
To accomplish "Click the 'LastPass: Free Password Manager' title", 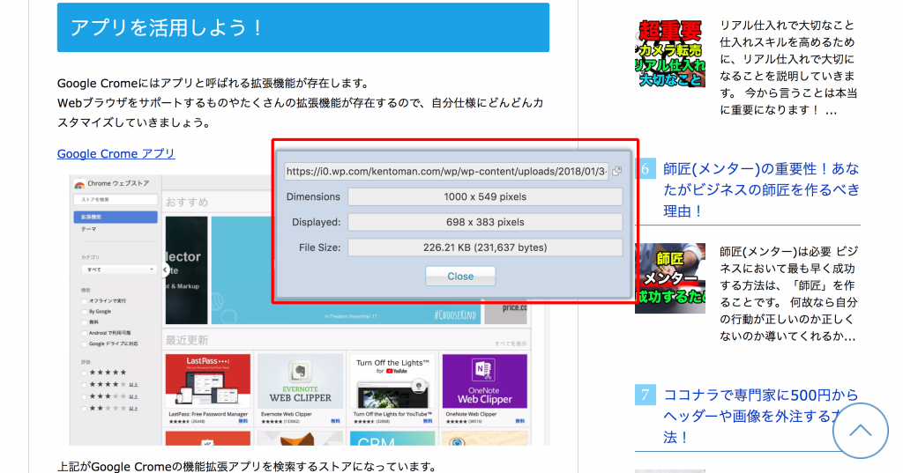I will pyautogui.click(x=208, y=414).
